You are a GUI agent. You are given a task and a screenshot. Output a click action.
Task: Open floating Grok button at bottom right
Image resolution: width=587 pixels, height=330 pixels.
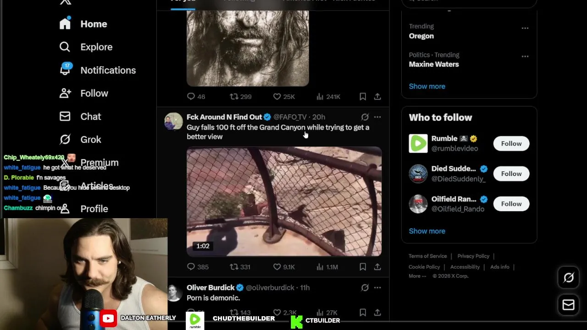569,278
